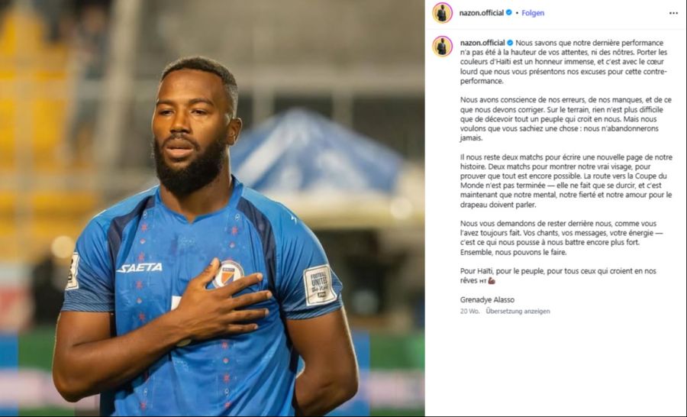Click the HT flag emoji after "rêves"
Screen dimensions: 687x417
coord(483,281)
